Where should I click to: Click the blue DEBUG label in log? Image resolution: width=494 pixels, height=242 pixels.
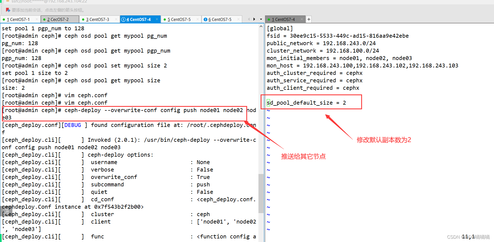pyautogui.click(x=73, y=125)
